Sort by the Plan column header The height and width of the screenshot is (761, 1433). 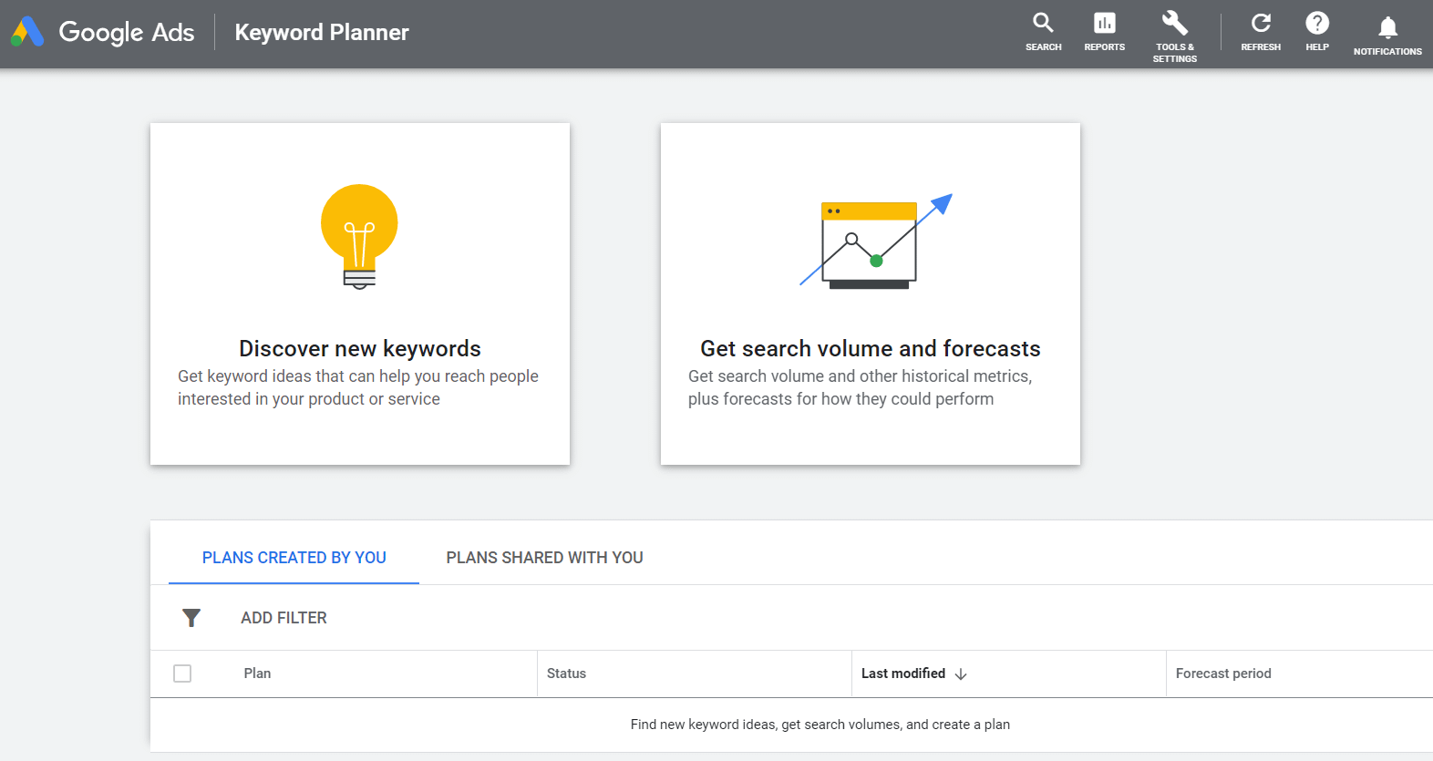(257, 674)
